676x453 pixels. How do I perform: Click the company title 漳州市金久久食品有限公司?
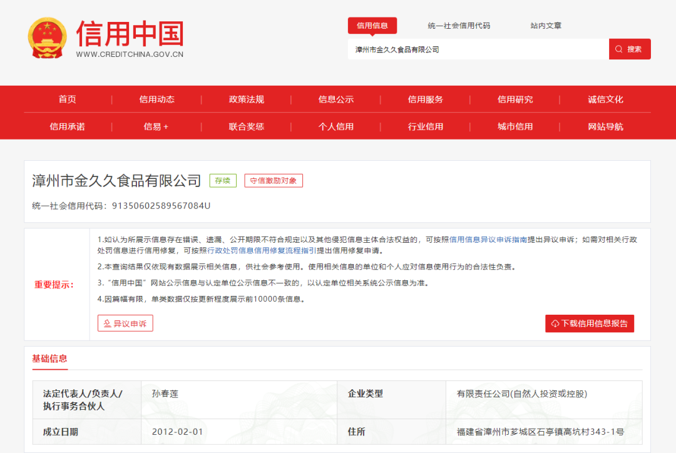pyautogui.click(x=116, y=181)
